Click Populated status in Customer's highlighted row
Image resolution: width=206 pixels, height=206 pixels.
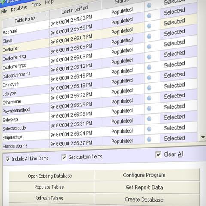click(x=122, y=31)
